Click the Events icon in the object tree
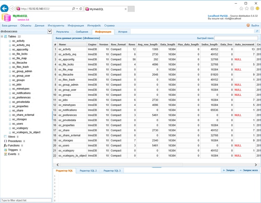The height and width of the screenshot is (203, 261). pos(5,154)
